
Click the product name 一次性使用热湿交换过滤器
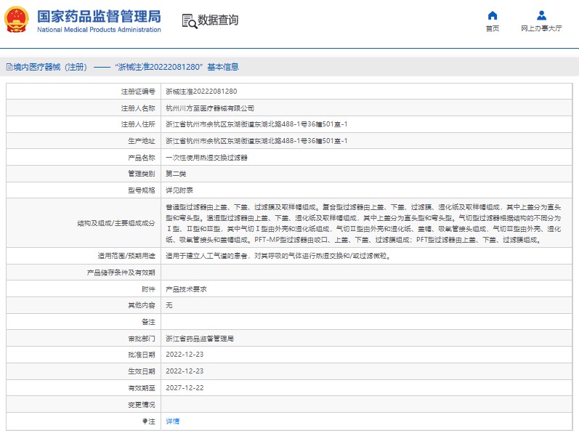(206, 157)
